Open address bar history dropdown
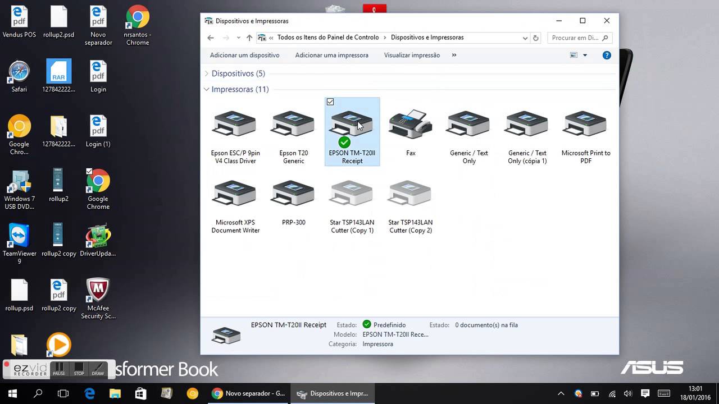Image resolution: width=719 pixels, height=404 pixels. 525,38
